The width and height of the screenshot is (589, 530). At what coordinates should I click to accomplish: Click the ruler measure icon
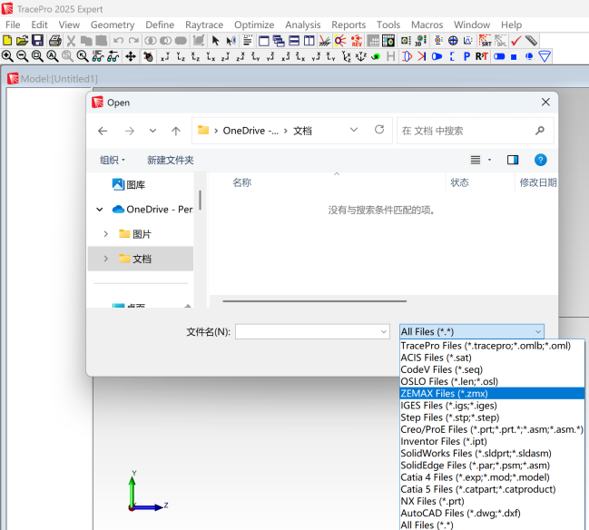531,41
